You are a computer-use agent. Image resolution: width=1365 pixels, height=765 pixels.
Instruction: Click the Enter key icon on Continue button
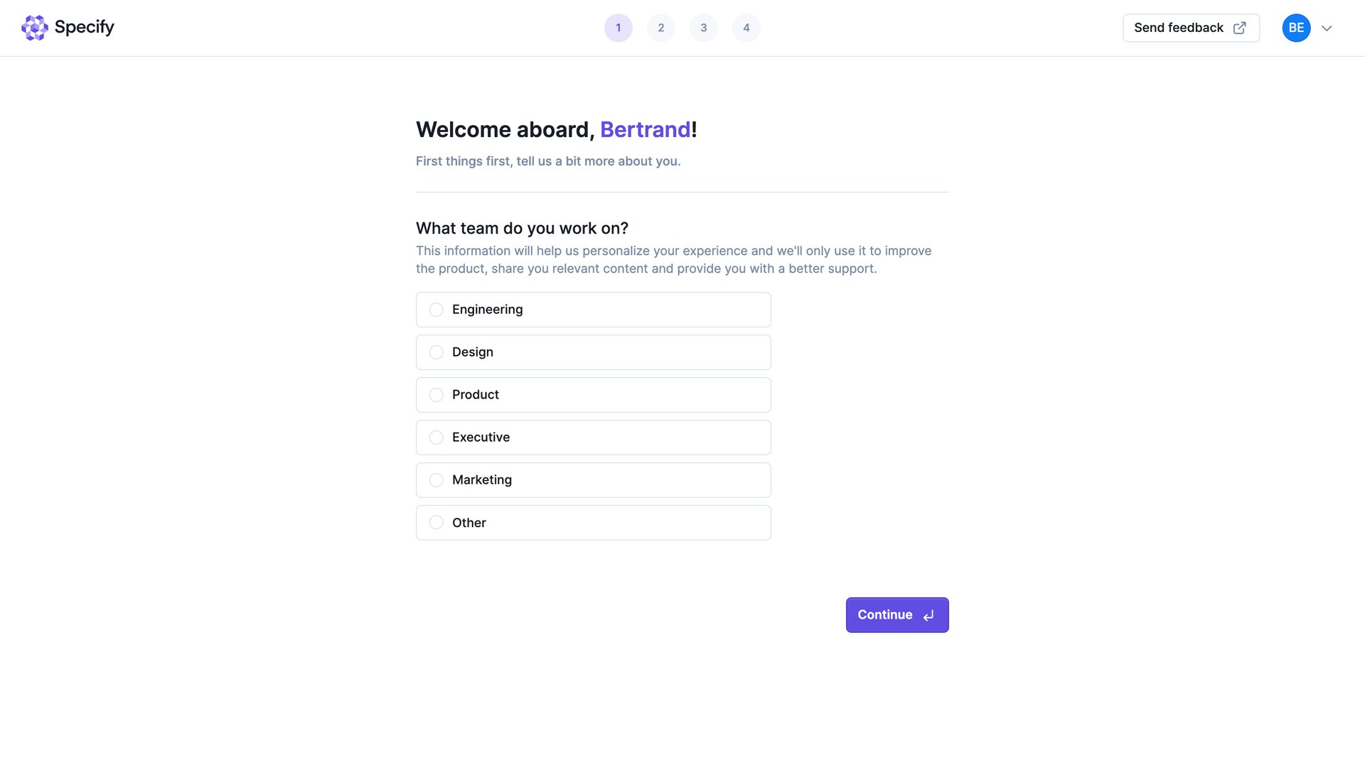click(928, 615)
